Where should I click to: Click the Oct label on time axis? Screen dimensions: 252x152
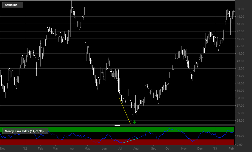coord(168,148)
